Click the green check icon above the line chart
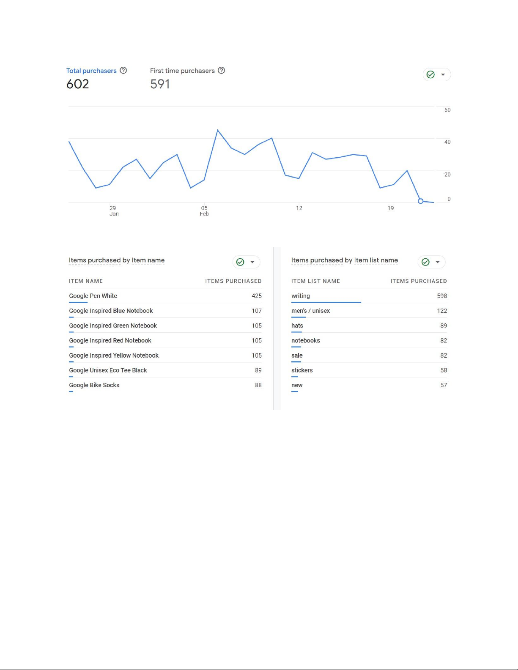The width and height of the screenshot is (518, 670). click(430, 75)
